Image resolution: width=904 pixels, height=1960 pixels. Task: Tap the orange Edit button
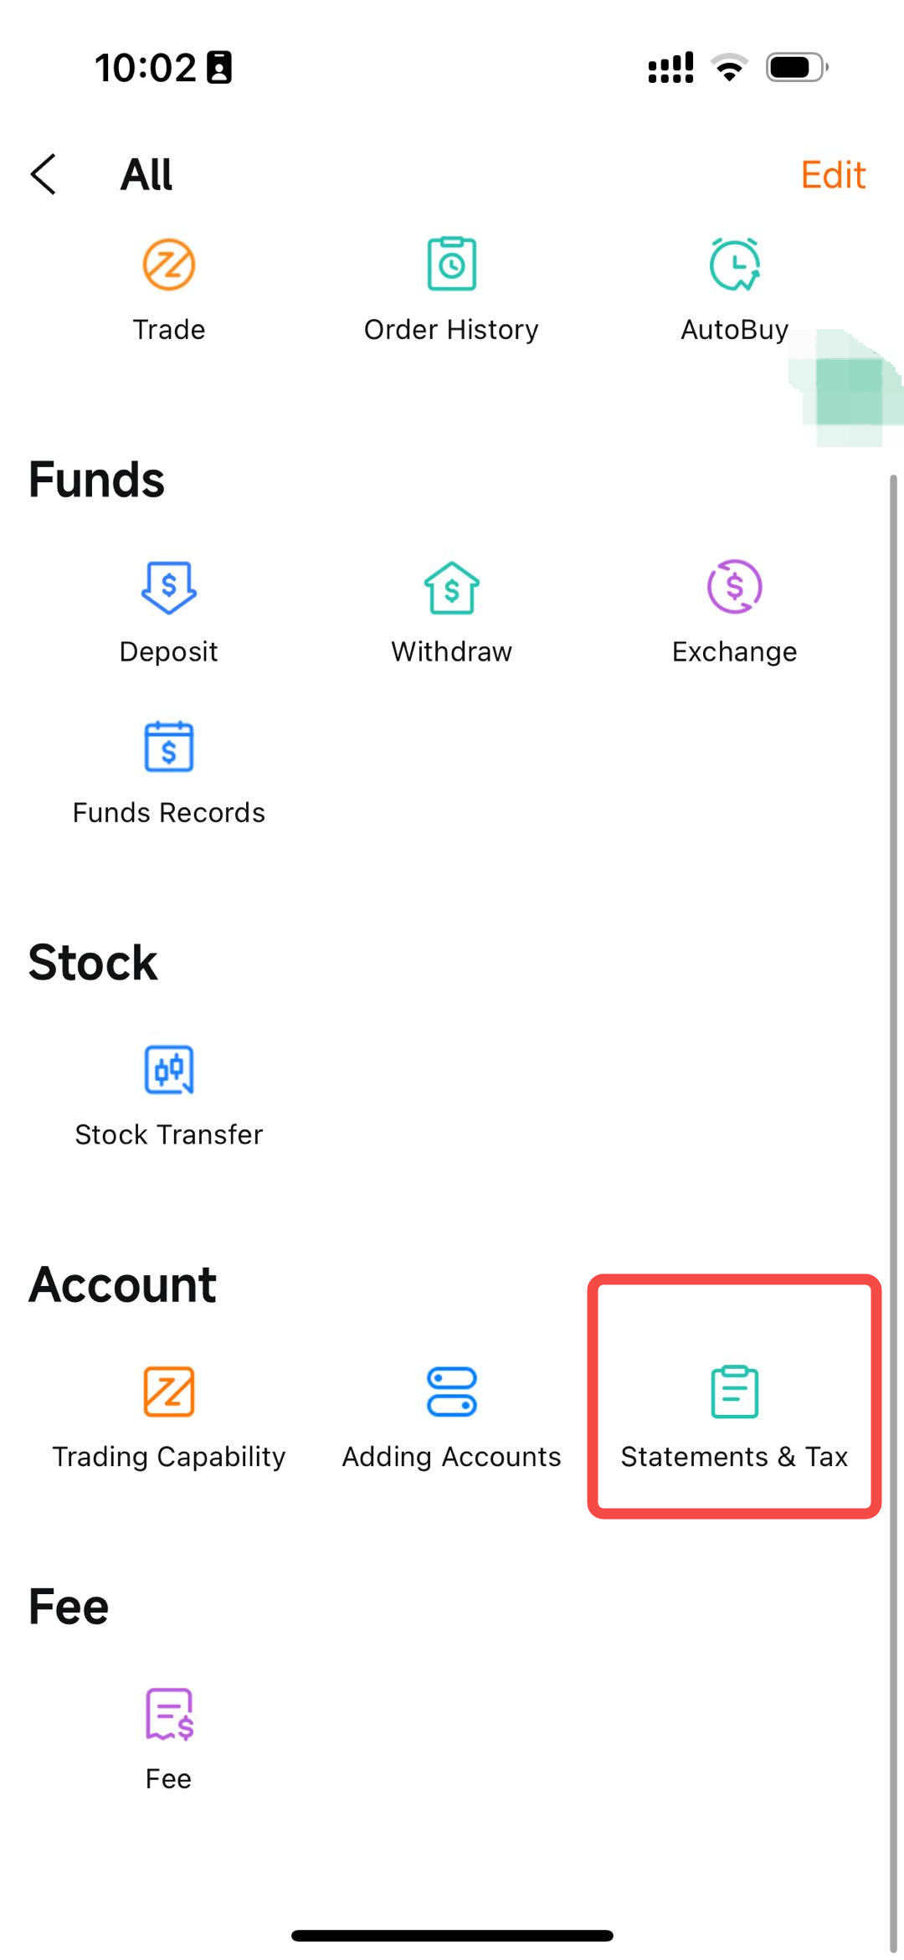[x=832, y=175]
